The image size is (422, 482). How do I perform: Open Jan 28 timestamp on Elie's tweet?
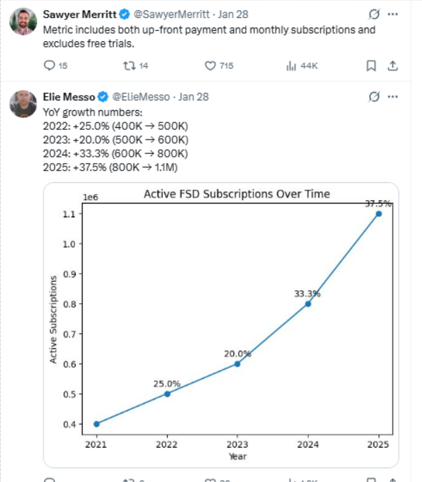pos(193,96)
